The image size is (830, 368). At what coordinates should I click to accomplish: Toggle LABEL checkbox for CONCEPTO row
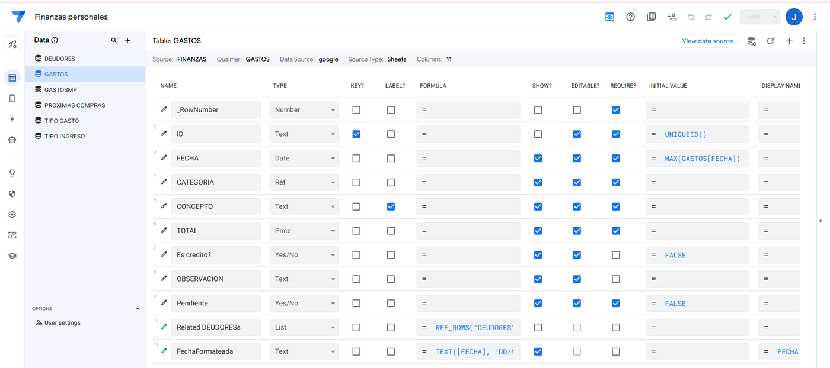391,206
